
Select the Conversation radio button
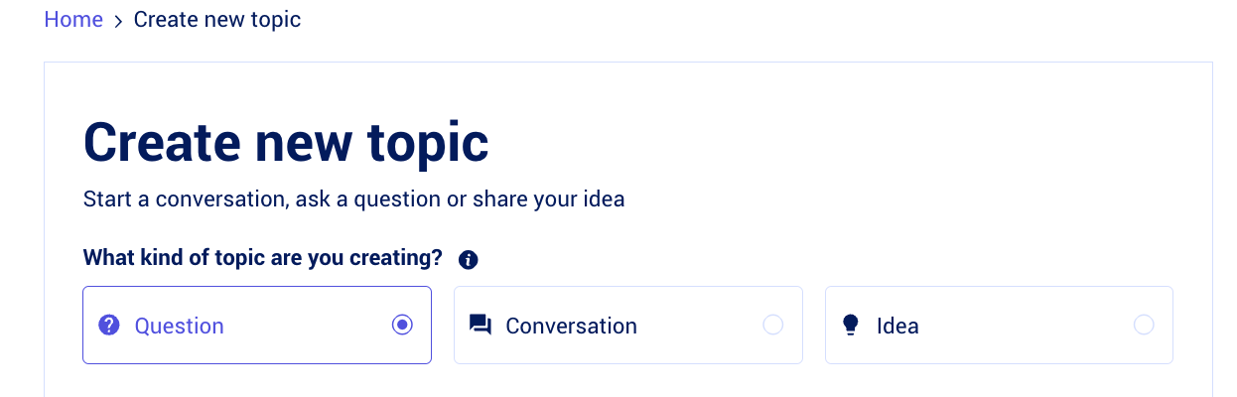point(772,325)
